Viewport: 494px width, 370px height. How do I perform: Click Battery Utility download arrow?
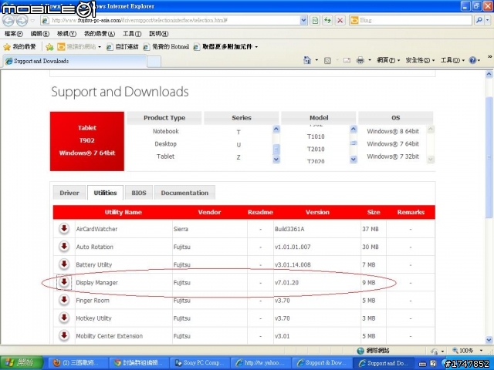coord(64,264)
